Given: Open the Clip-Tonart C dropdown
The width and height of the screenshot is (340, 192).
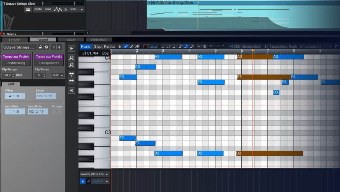Looking at the screenshot, I should coord(41,75).
